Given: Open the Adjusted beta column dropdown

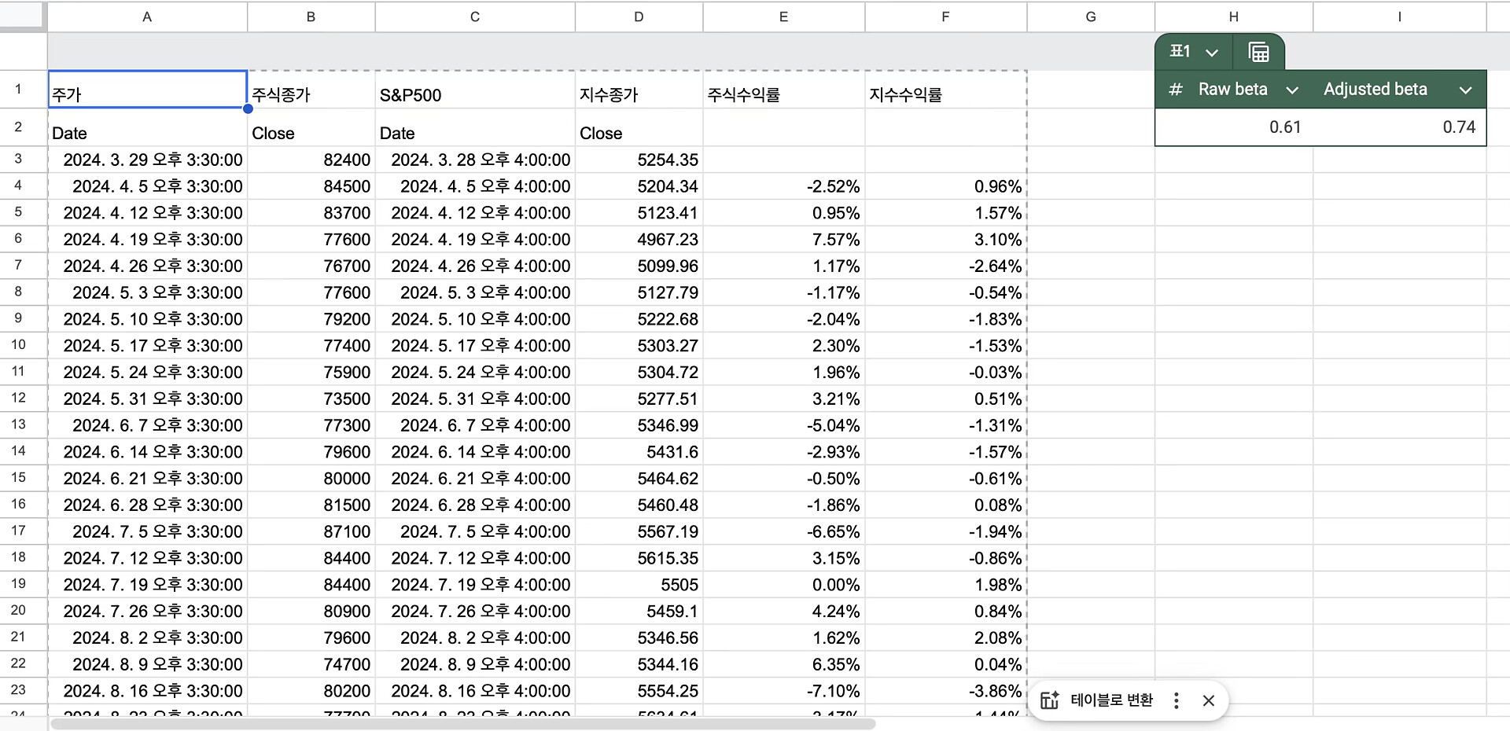Looking at the screenshot, I should tap(1465, 90).
